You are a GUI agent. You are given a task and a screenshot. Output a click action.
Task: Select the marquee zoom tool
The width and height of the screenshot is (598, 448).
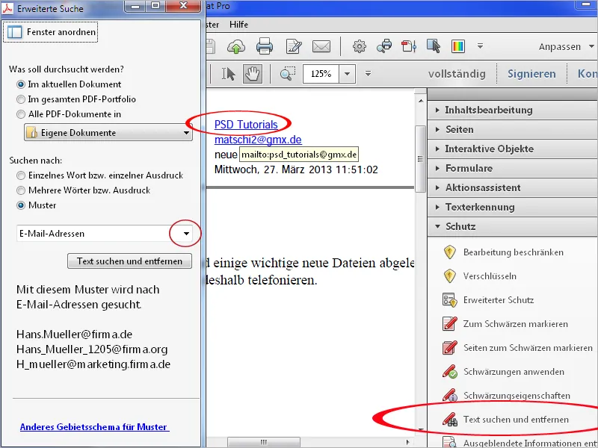288,73
